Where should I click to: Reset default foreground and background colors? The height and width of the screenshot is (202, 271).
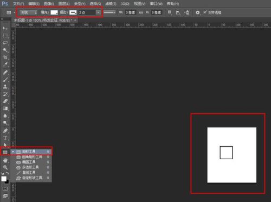pyautogui.click(x=3, y=173)
